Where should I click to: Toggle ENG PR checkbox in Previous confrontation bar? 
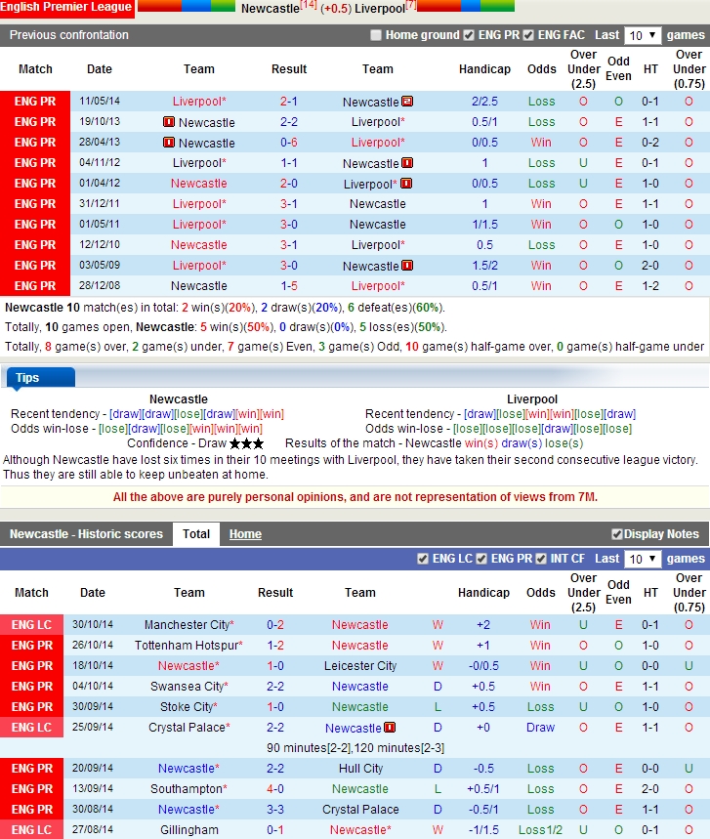469,35
